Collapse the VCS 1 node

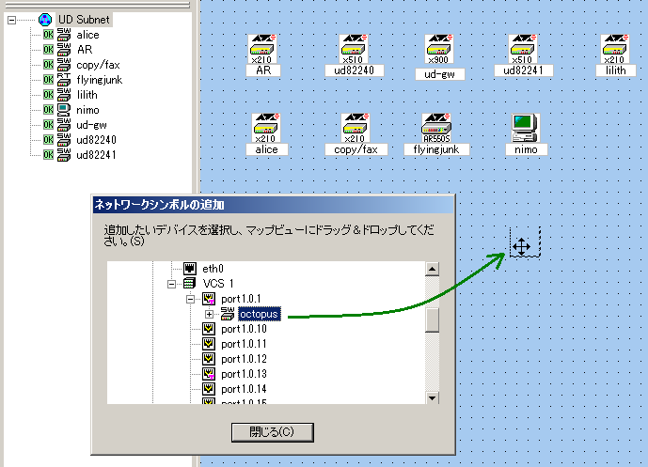(171, 284)
